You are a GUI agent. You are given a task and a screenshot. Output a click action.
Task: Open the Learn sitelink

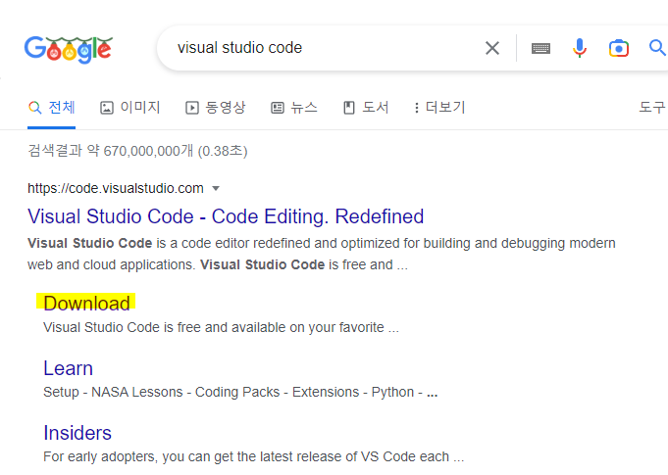click(68, 368)
